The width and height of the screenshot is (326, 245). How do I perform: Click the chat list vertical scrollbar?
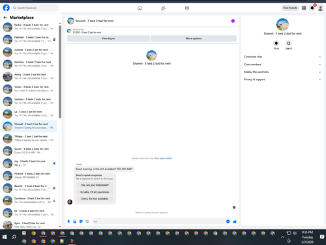tap(60, 72)
